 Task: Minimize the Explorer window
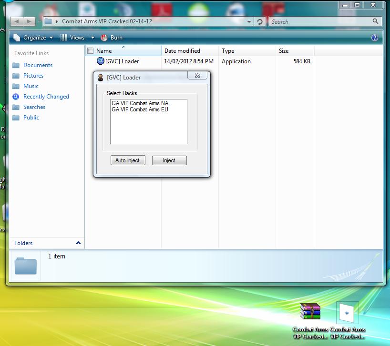345,5
